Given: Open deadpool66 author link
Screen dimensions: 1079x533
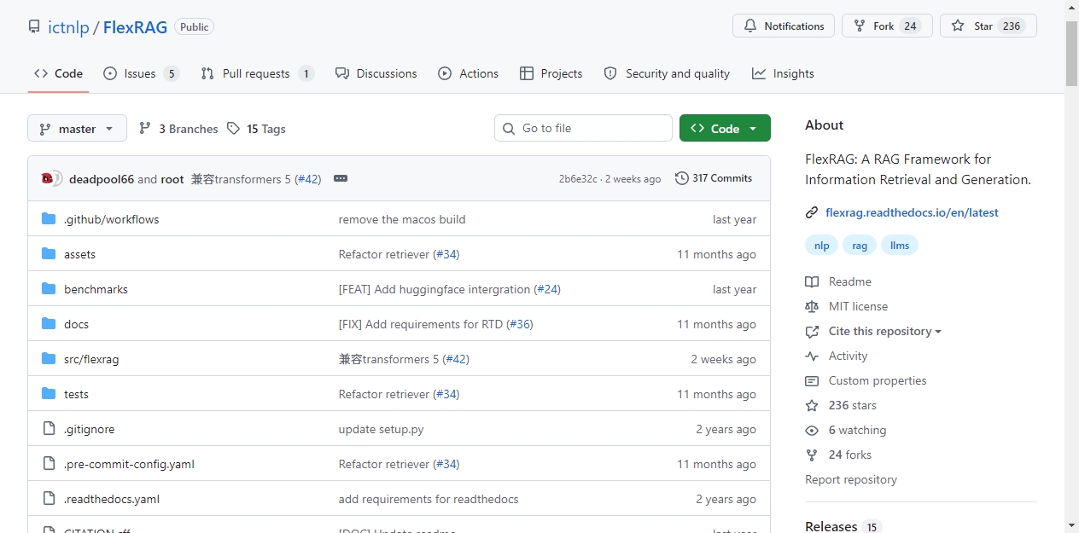Looking at the screenshot, I should [x=102, y=179].
